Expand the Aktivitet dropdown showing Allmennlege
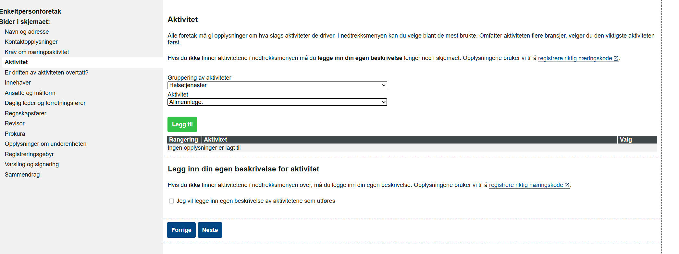This screenshot has width=679, height=254. (x=277, y=102)
